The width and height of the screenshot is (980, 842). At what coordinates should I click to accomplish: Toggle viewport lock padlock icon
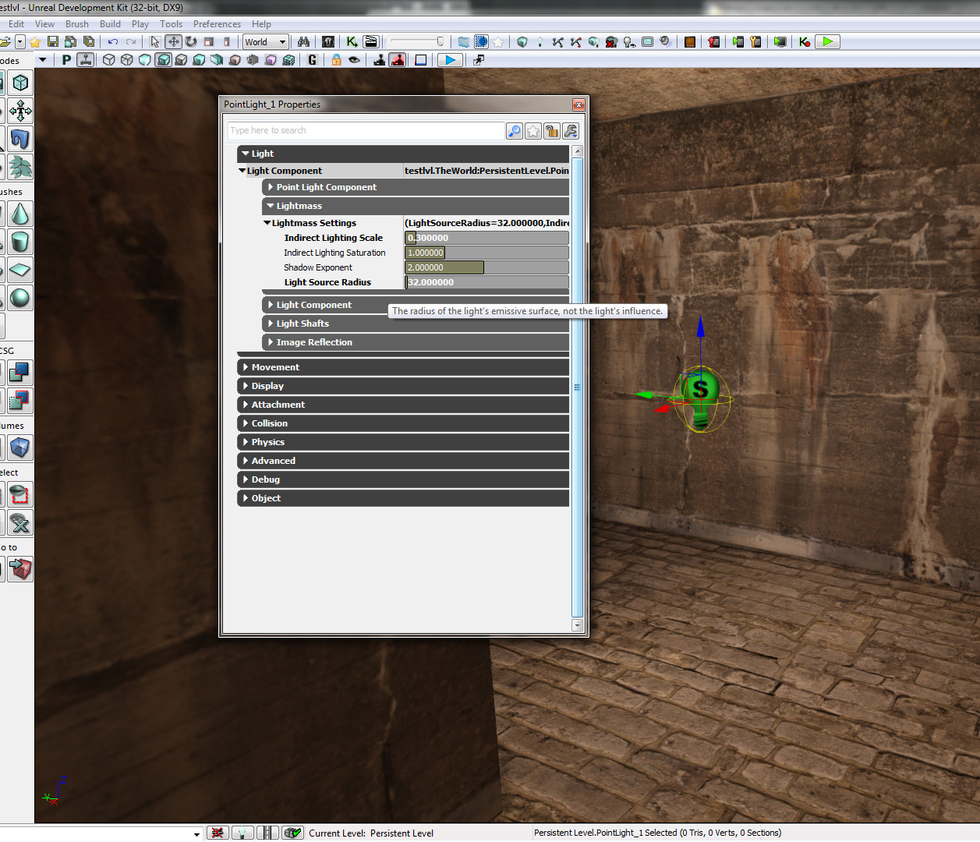337,60
